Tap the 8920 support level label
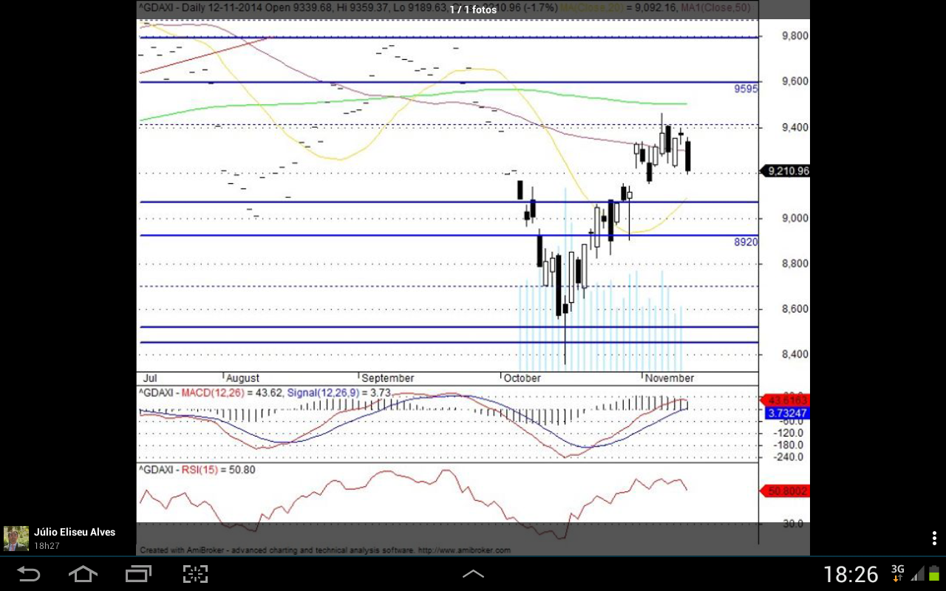 coord(746,242)
